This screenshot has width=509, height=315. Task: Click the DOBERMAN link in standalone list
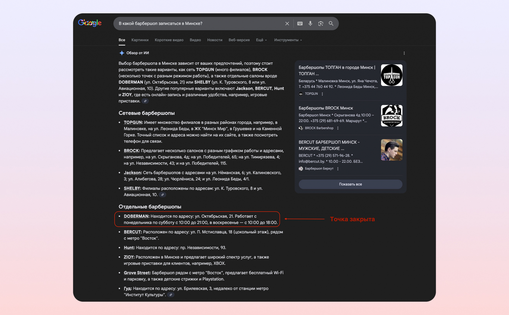(136, 216)
